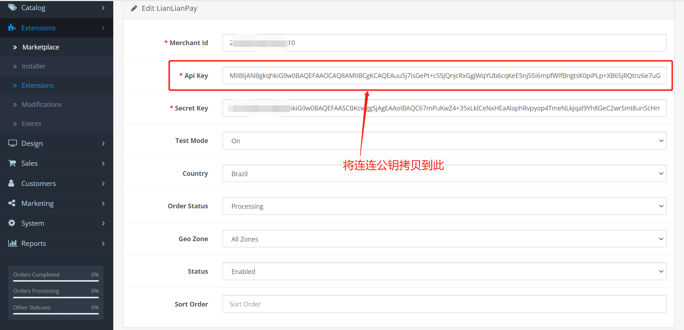This screenshot has width=684, height=330.
Task: Click the Secret Key input field
Action: click(444, 108)
